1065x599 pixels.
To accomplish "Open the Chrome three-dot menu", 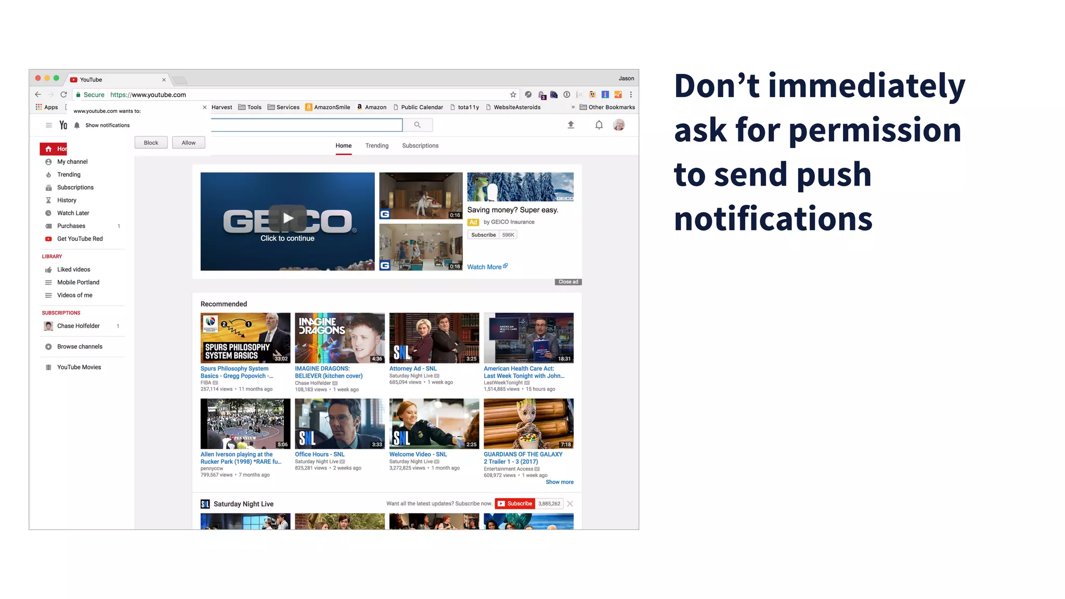I will pos(631,95).
